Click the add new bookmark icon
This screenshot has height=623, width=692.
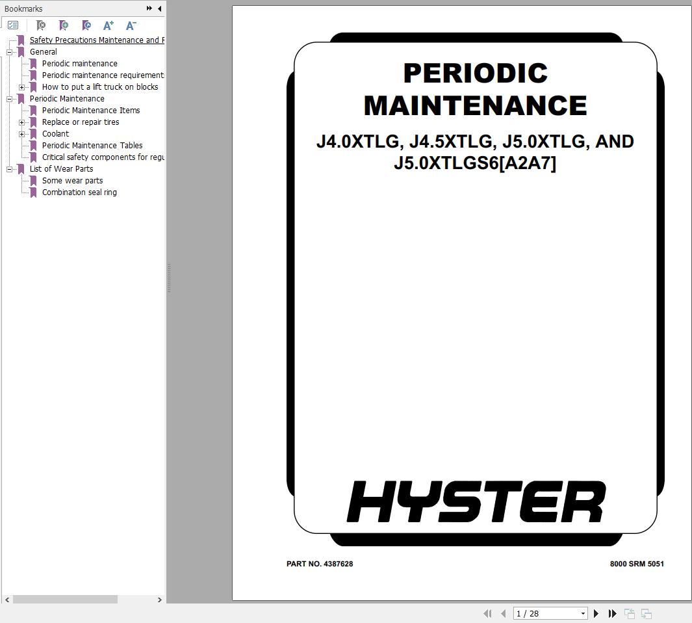pyautogui.click(x=63, y=25)
